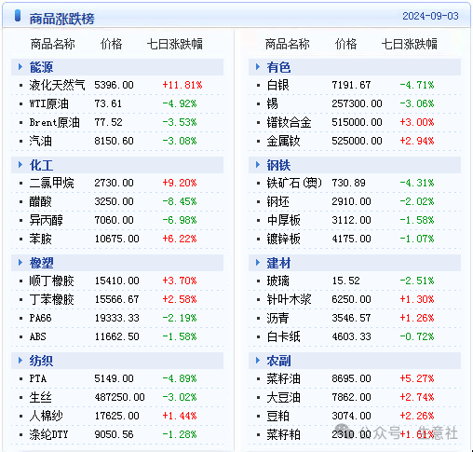Click the 锡 commodity name

coord(273,103)
